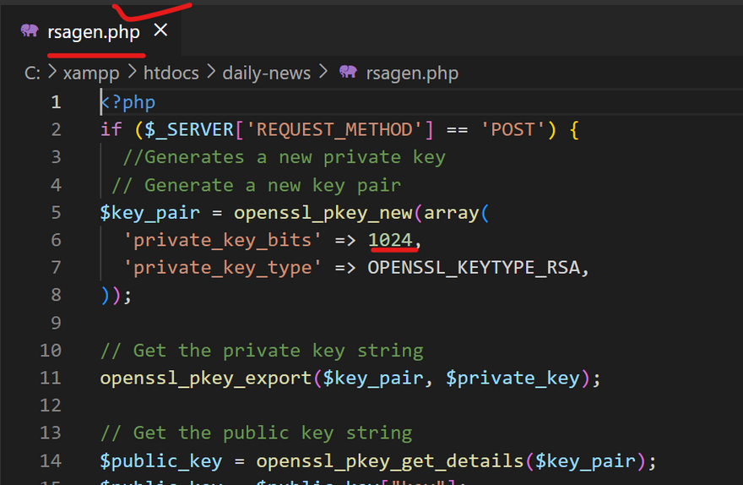743x485 pixels.
Task: Place cursor on the underlined 1024 value
Action: point(391,240)
